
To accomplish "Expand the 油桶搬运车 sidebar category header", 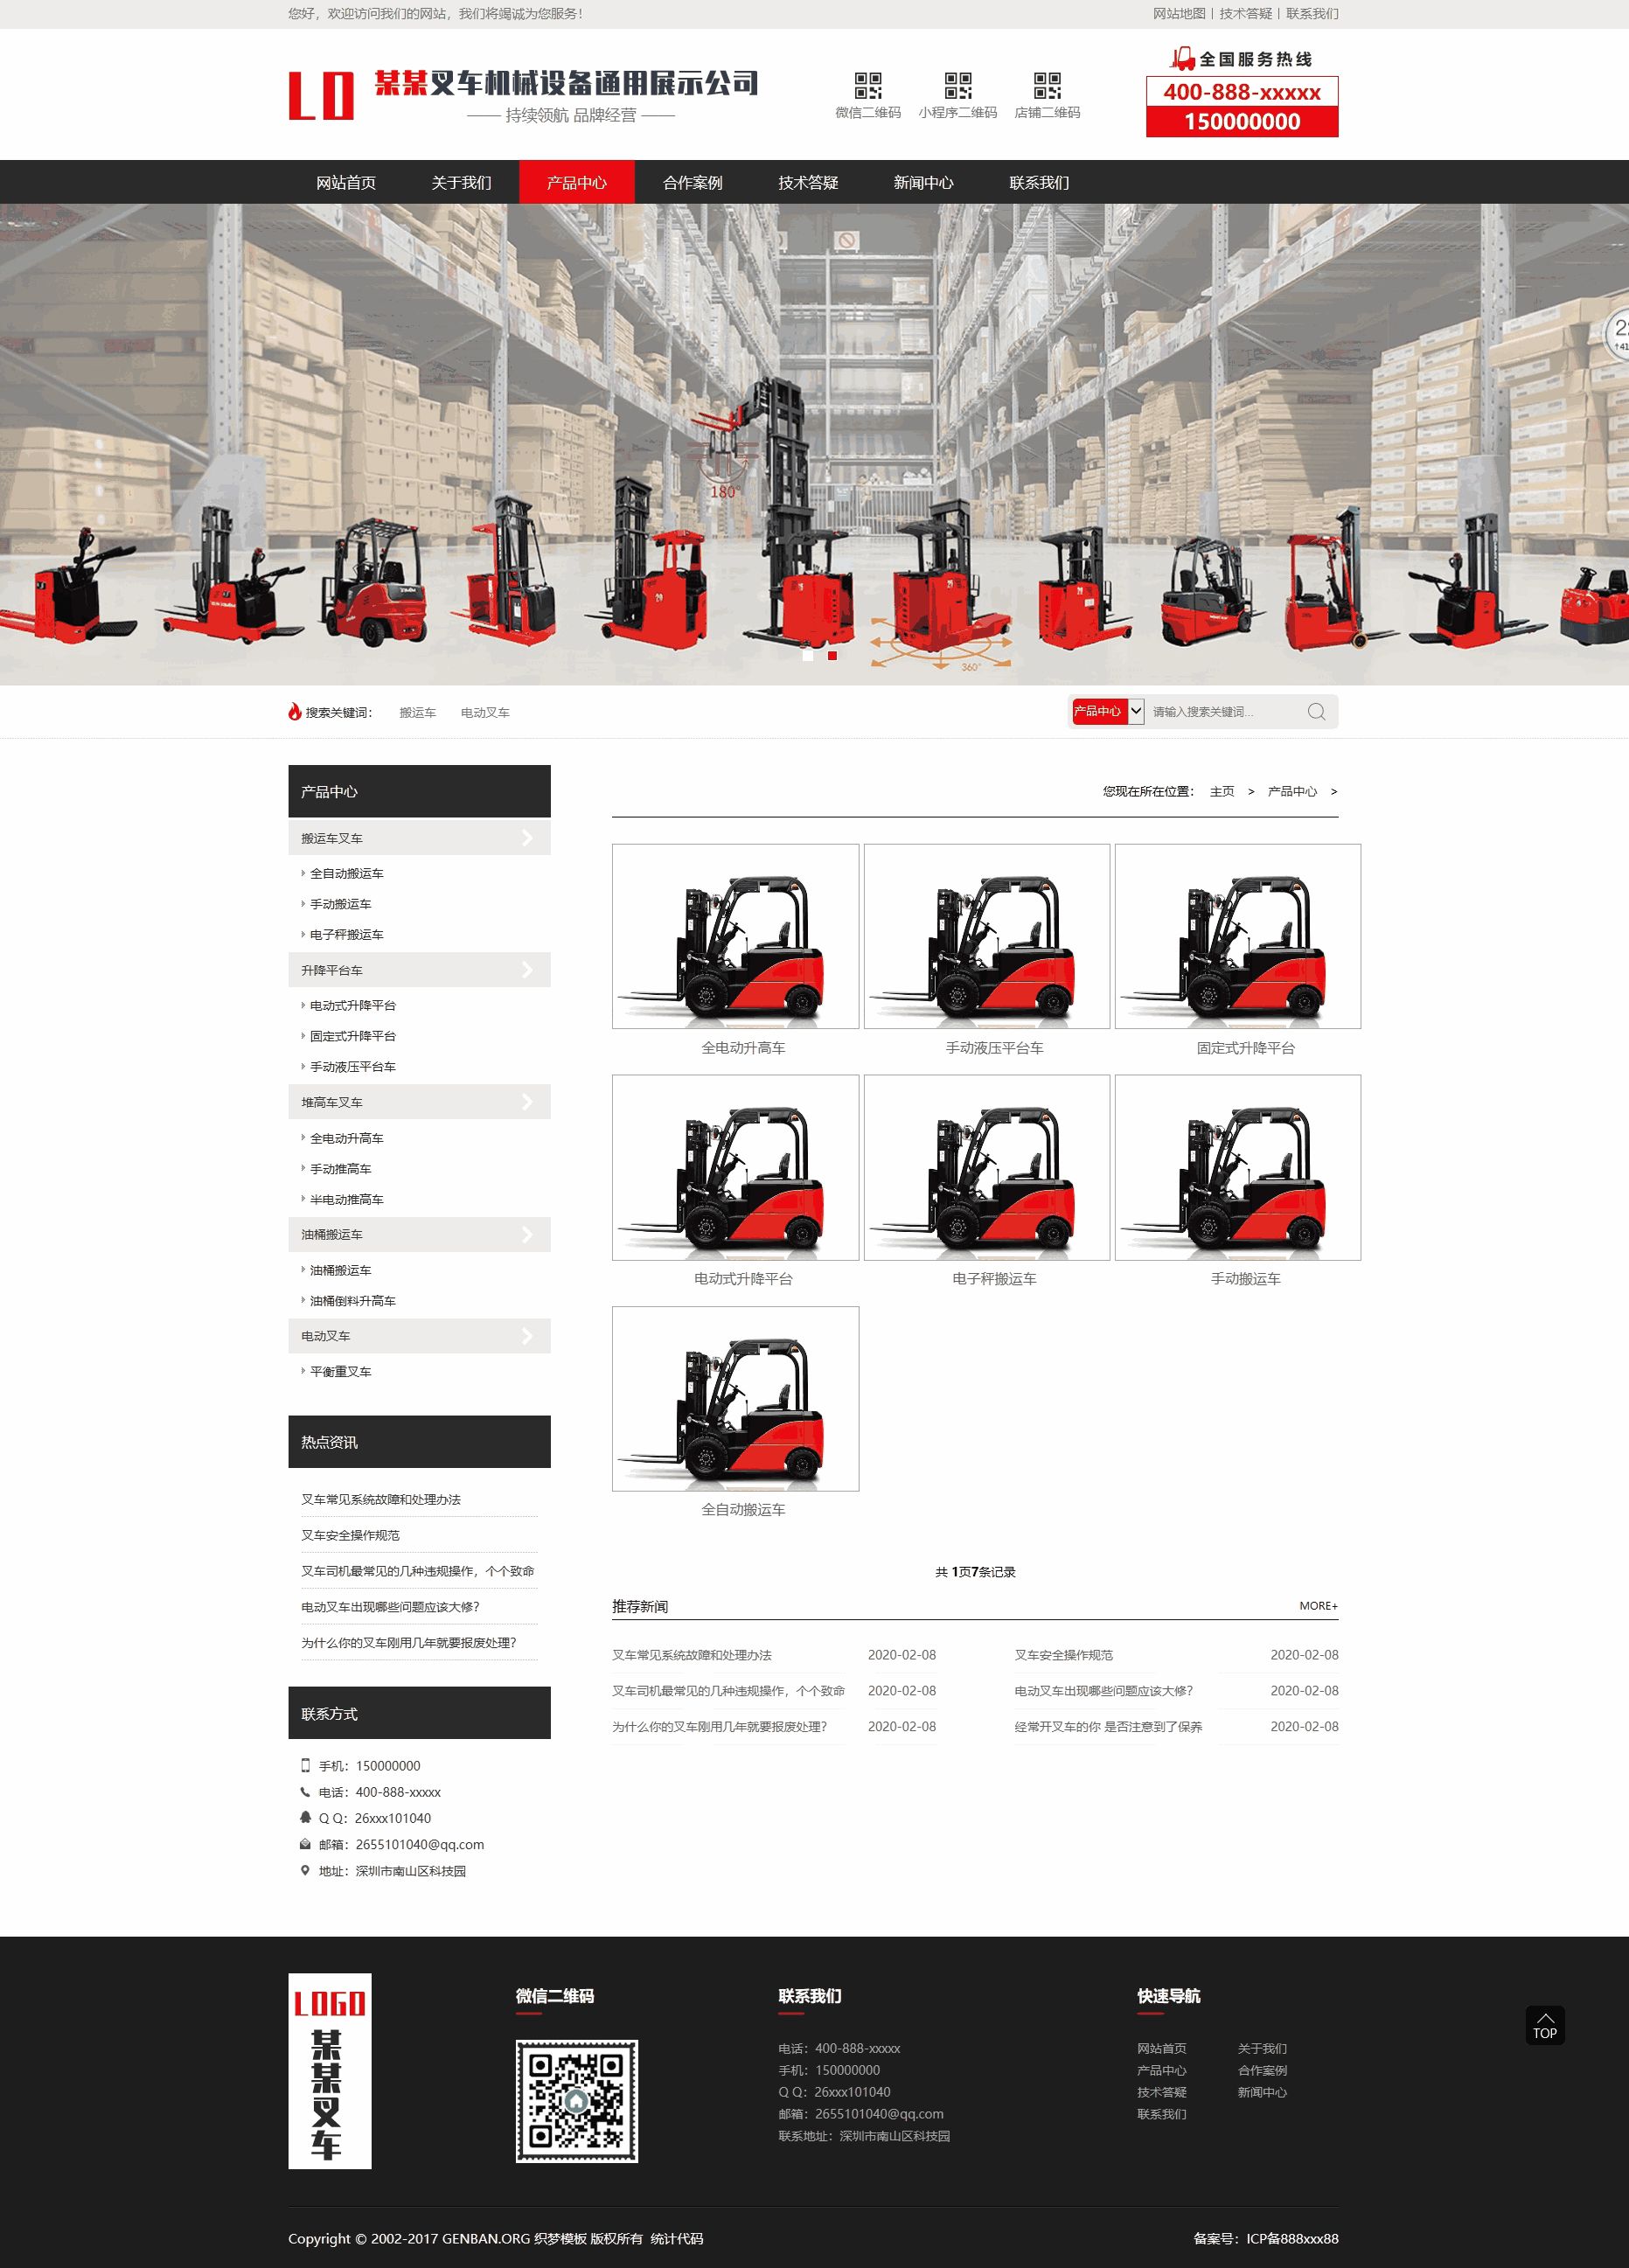I will [x=419, y=1234].
